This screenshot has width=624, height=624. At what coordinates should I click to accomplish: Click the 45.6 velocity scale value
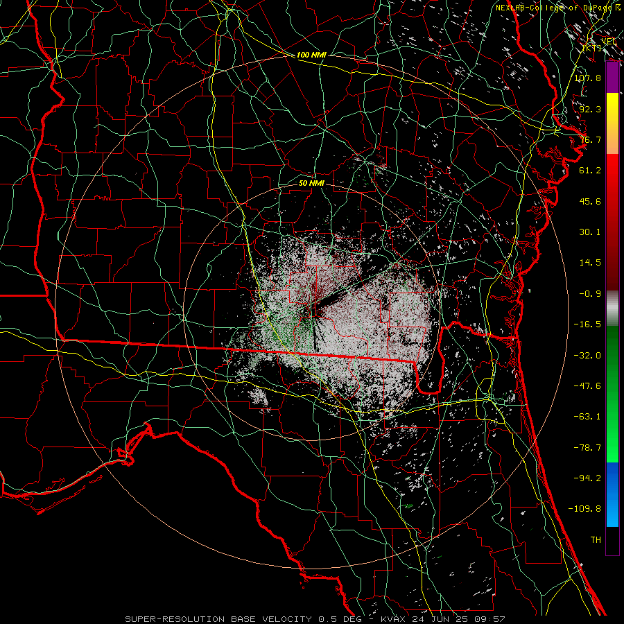coord(590,201)
